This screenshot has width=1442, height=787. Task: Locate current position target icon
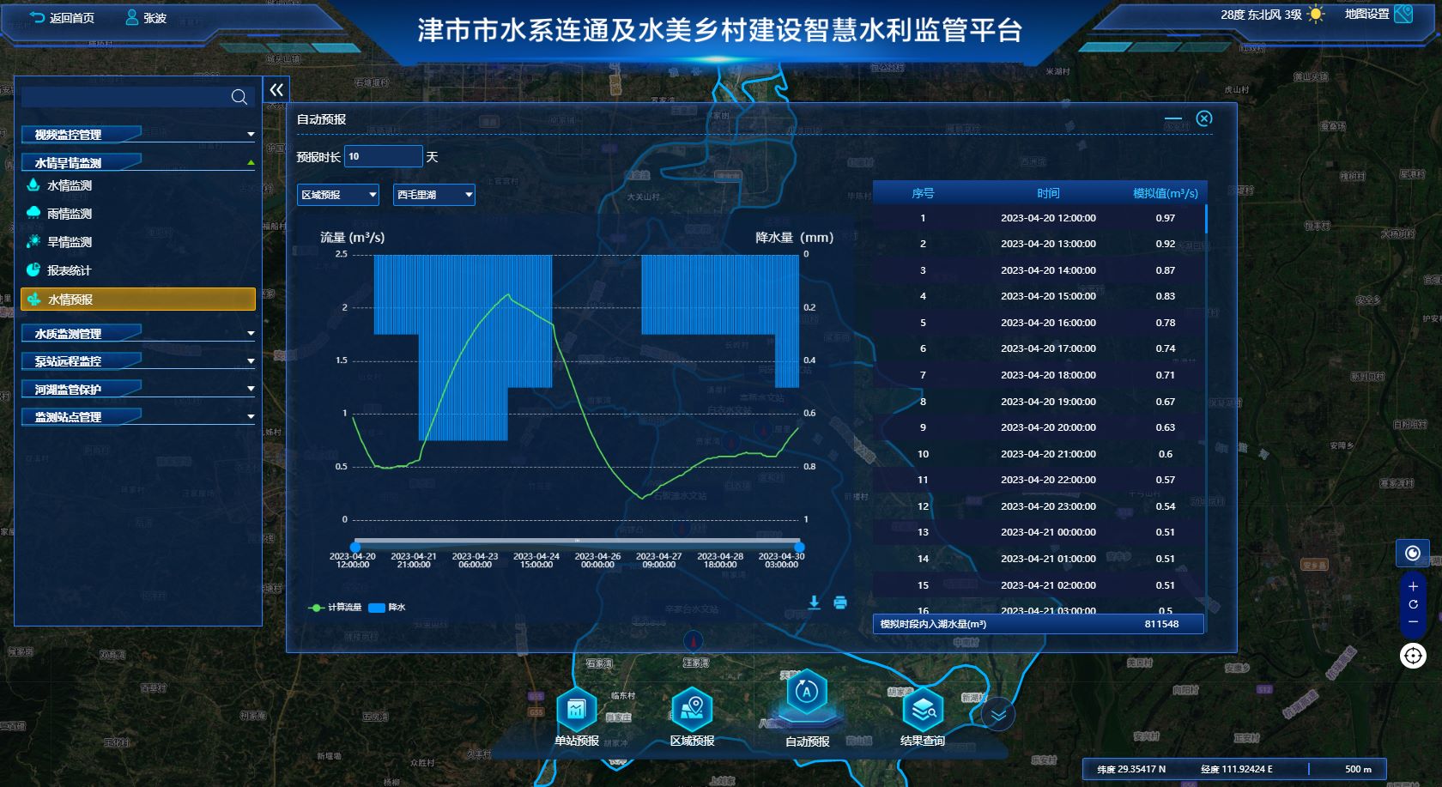point(1413,656)
